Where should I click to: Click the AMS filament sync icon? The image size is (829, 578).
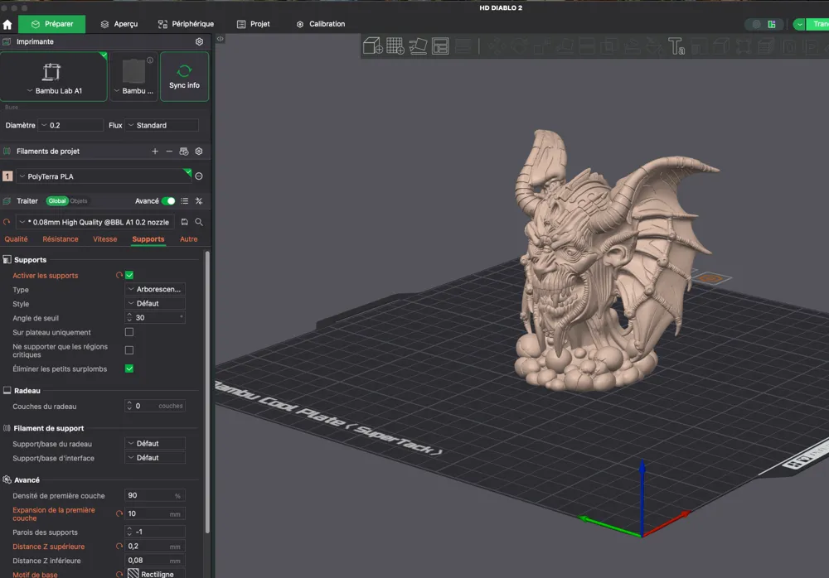184,151
